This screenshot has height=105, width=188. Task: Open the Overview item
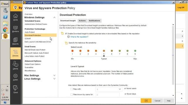(28, 14)
